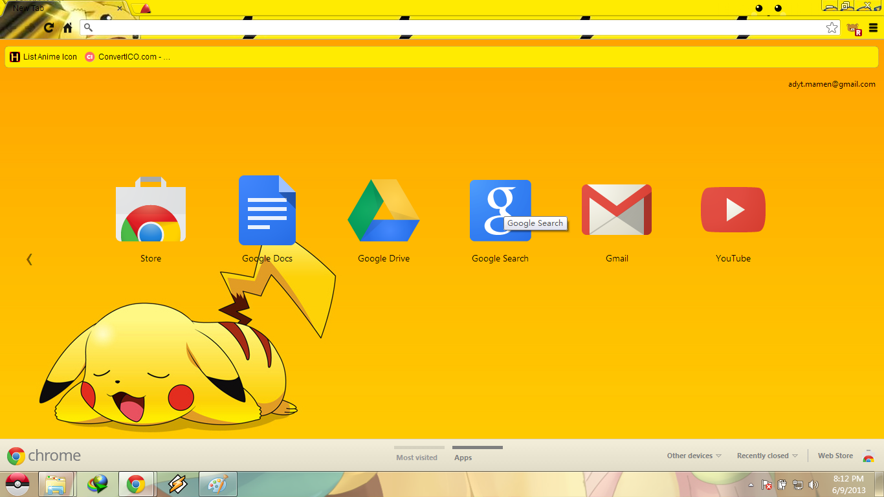Open Internet Download Manager on the taskbar

[98, 484]
